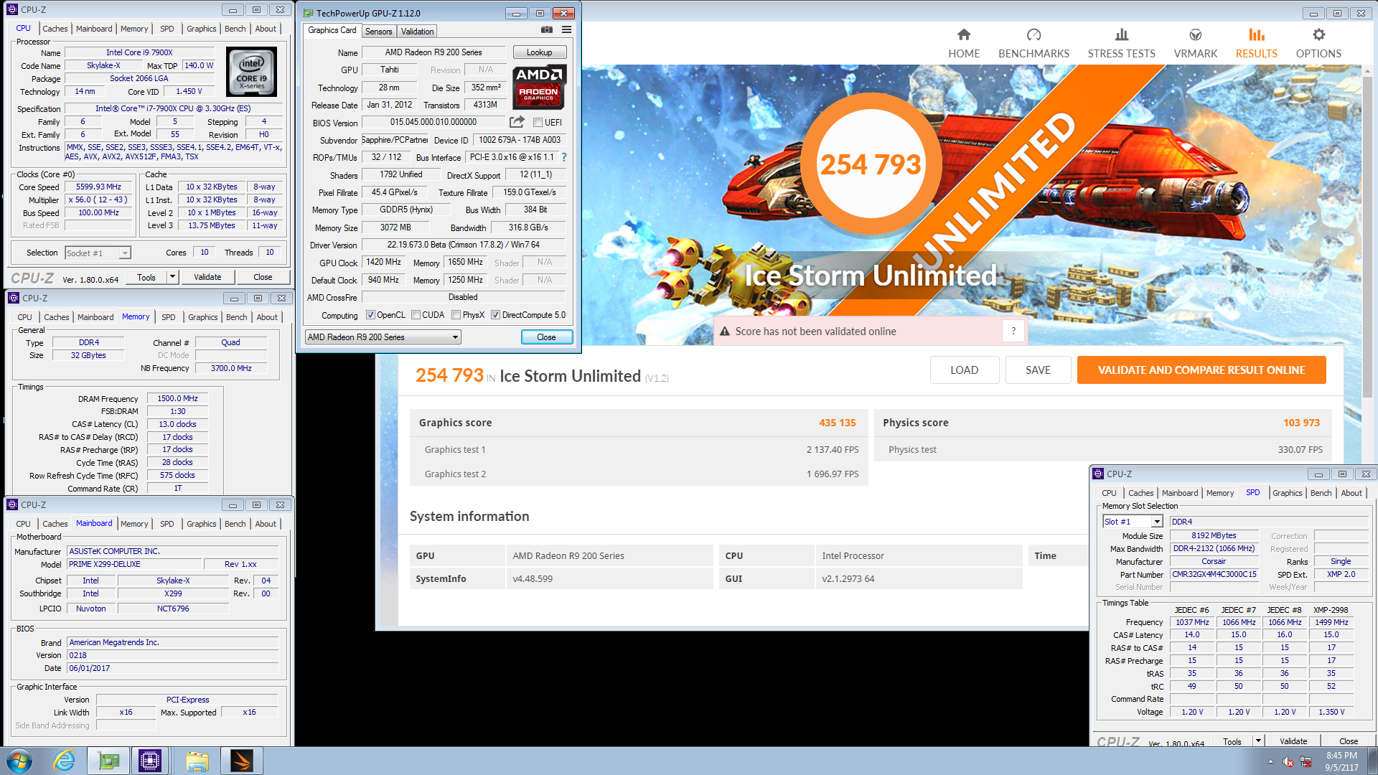
Task: Click the muted volume tray icon
Action: (x=1288, y=761)
